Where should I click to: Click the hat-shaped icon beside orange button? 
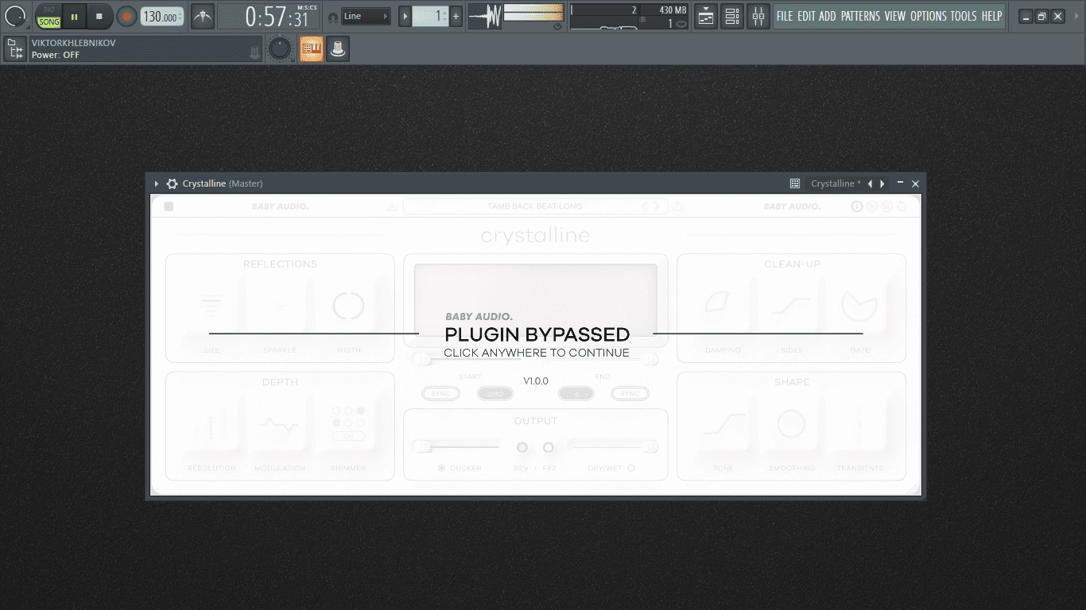[x=337, y=49]
